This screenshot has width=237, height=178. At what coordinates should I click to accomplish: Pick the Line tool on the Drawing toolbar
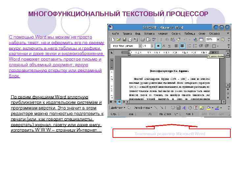pos(156,107)
